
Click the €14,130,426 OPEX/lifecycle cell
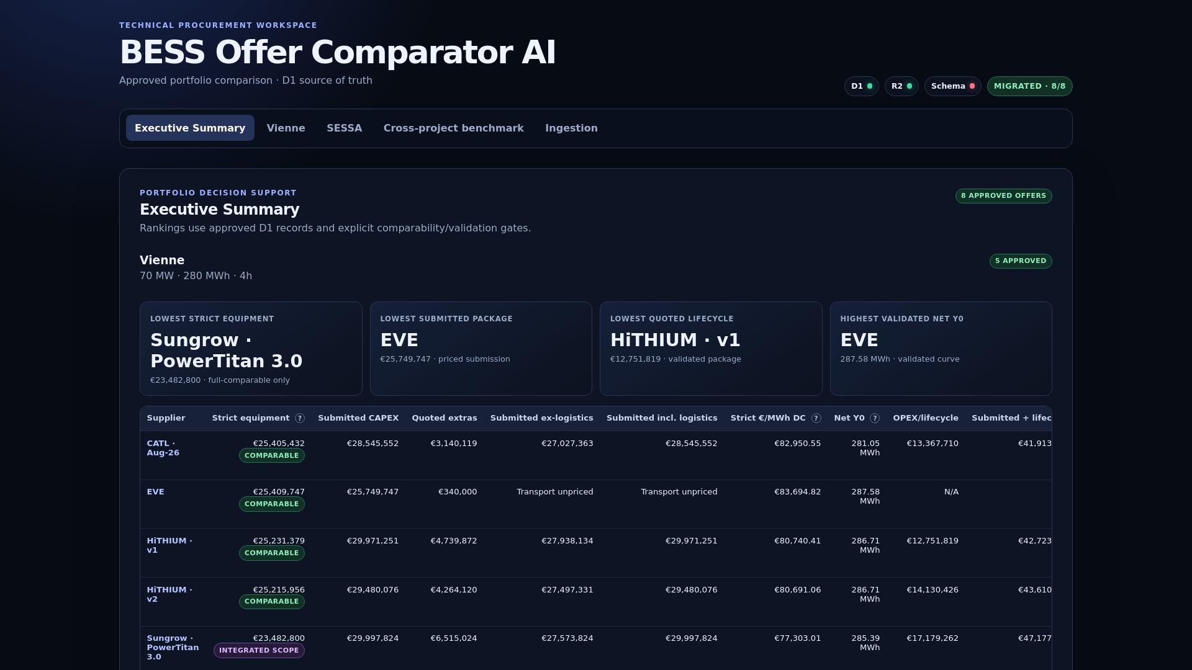click(932, 590)
